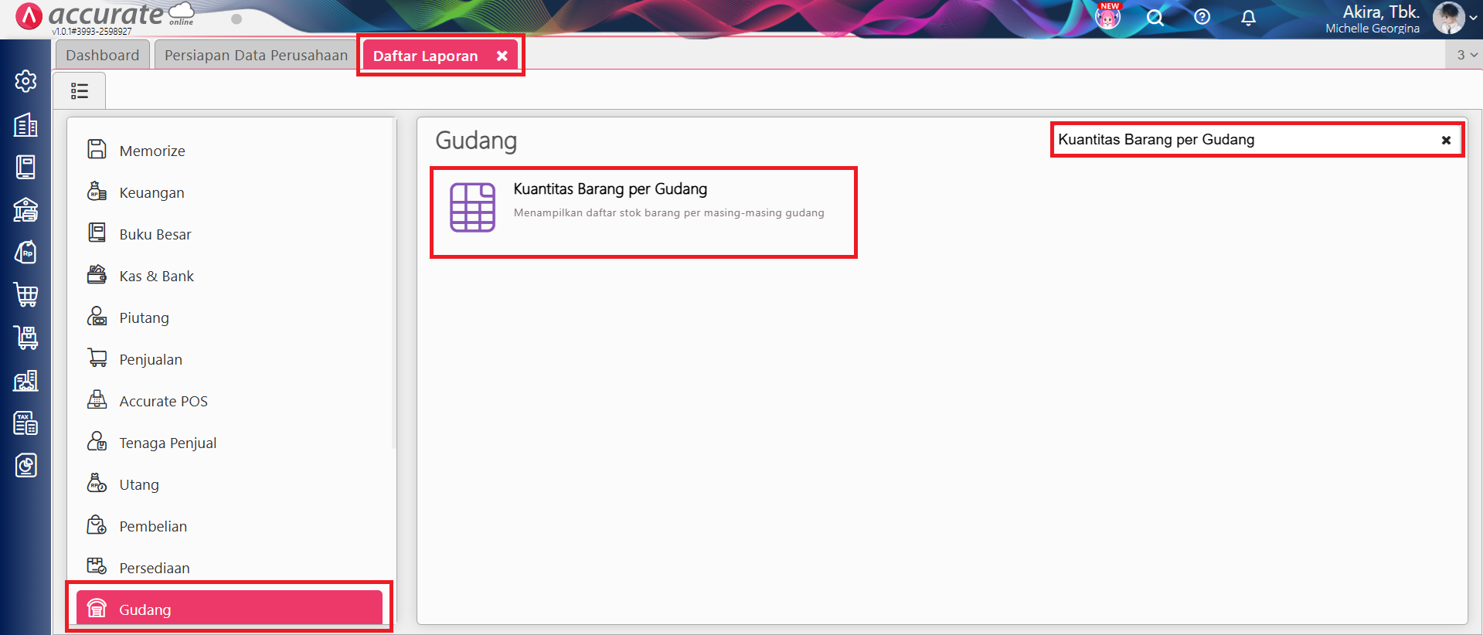1483x635 pixels.
Task: Expand the open tabs count dropdown
Action: [1466, 55]
